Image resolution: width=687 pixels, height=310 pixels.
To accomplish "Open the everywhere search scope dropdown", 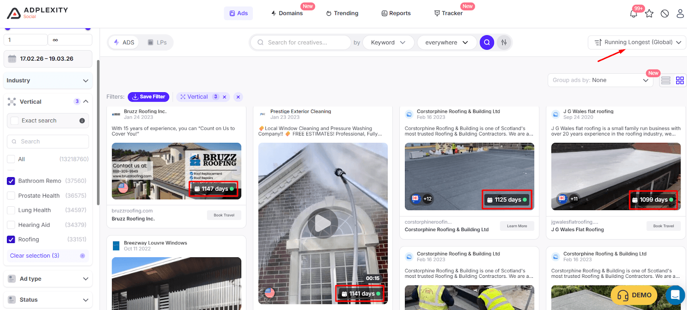I will [x=447, y=42].
